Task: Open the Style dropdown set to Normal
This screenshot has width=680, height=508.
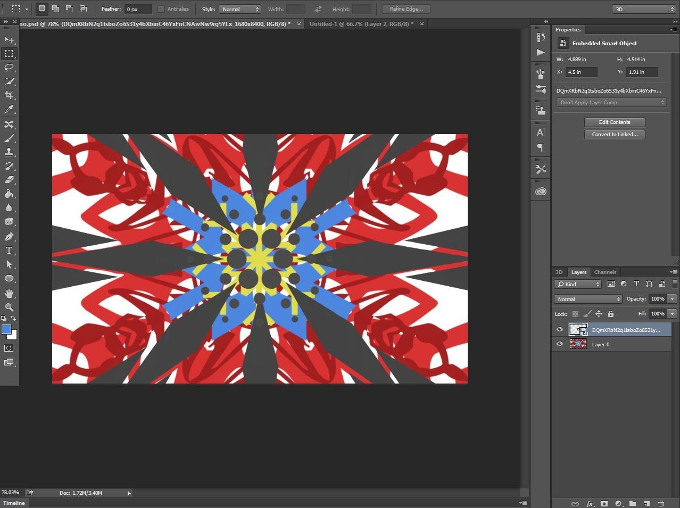Action: point(239,9)
